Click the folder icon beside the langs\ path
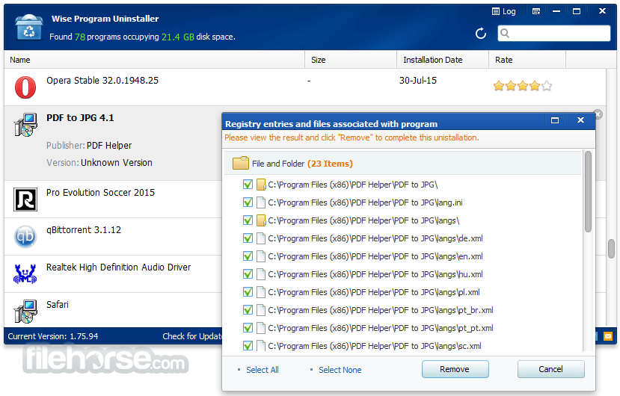Screen dimensions: 620x396 pyautogui.click(x=261, y=220)
